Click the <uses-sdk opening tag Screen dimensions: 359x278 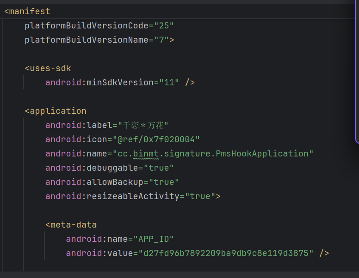(x=48, y=69)
